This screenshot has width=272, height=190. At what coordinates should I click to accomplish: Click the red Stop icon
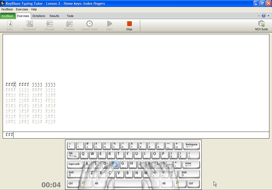129,25
